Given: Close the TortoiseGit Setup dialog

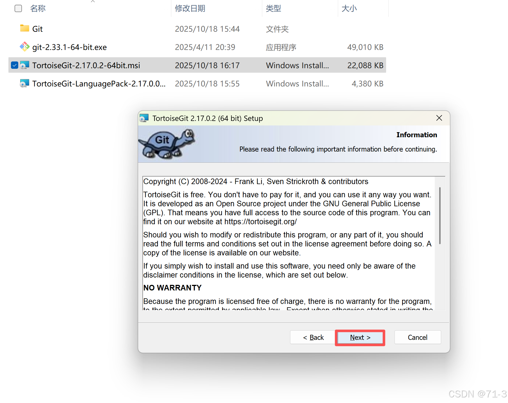Looking at the screenshot, I should tap(439, 118).
